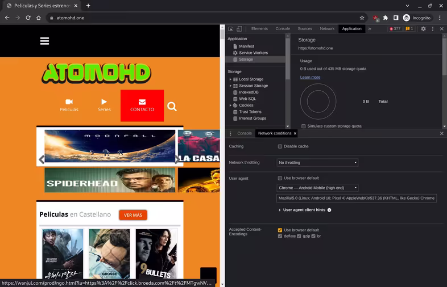Click the 1 issue warning badge
The height and width of the screenshot is (287, 447).
409,29
